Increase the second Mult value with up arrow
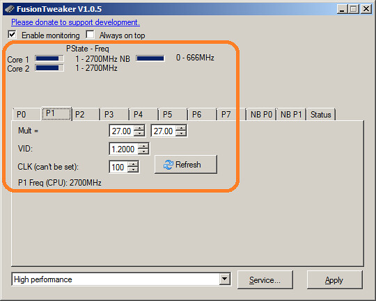Viewport: 376px width, 301px height. coord(181,128)
